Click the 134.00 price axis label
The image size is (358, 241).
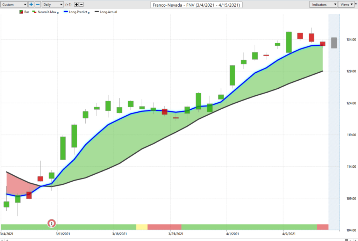point(351,40)
